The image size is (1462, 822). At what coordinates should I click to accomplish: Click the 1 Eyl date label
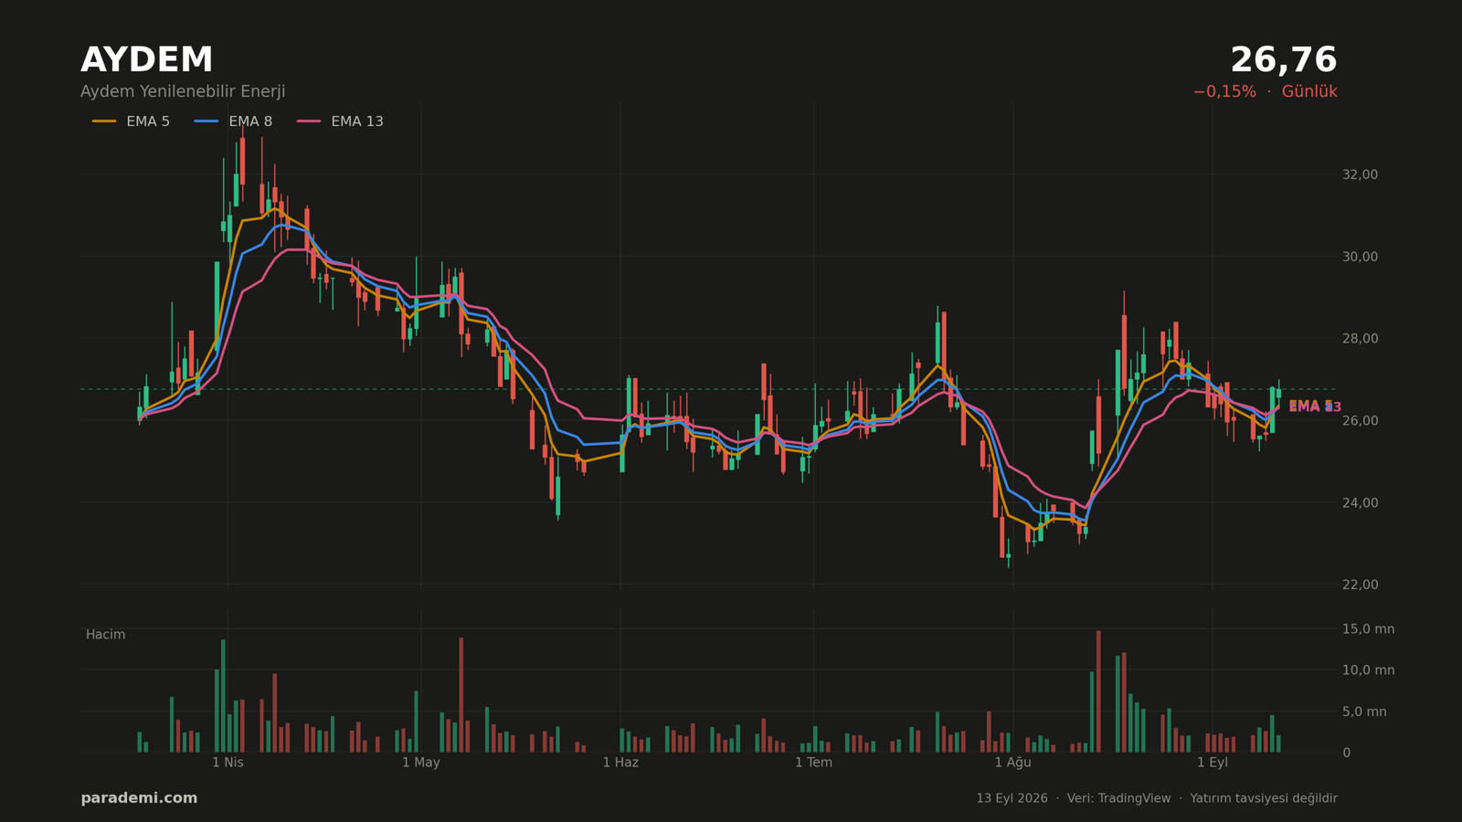tap(1213, 763)
